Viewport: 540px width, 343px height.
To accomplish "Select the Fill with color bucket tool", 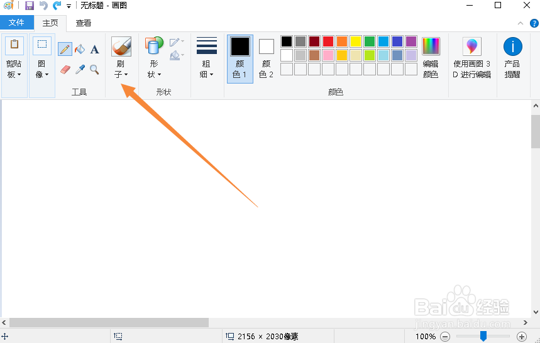I will [80, 50].
